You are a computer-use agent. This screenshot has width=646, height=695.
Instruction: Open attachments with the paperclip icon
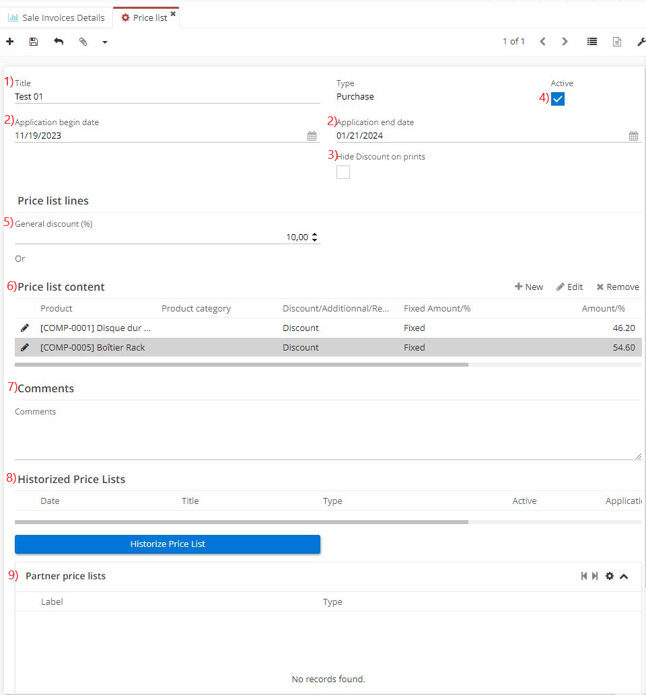pos(83,42)
